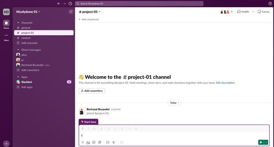Start an ordered list in the composer
Viewport: 274px width, 147px height.
point(109,128)
